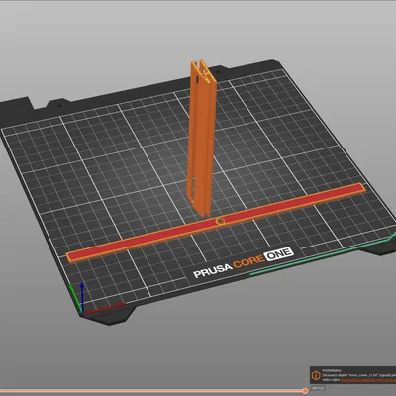Click the horizontal slider handle at bottom
The image size is (396, 396).
pos(305,391)
